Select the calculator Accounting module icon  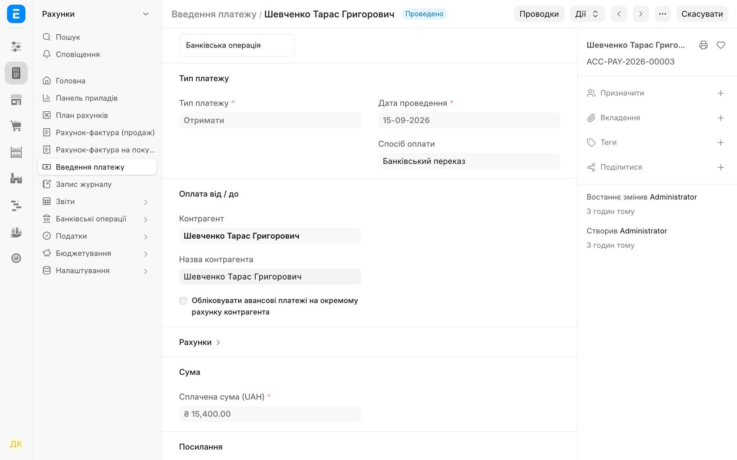16,73
